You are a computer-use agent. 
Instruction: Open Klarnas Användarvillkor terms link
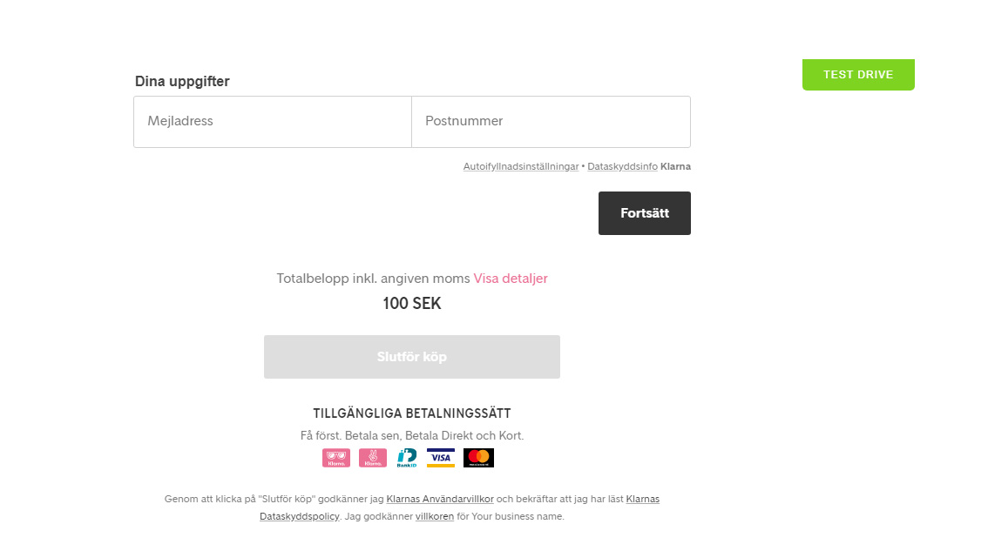[x=440, y=499]
